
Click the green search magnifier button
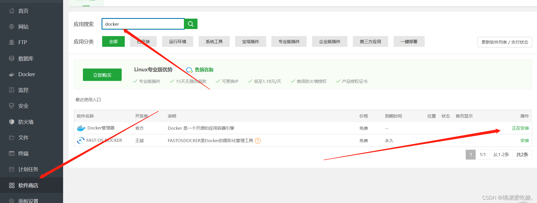(191, 24)
